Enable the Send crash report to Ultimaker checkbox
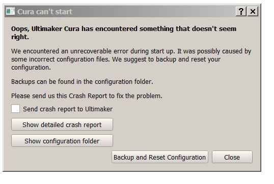The width and height of the screenshot is (274, 184). (16, 109)
